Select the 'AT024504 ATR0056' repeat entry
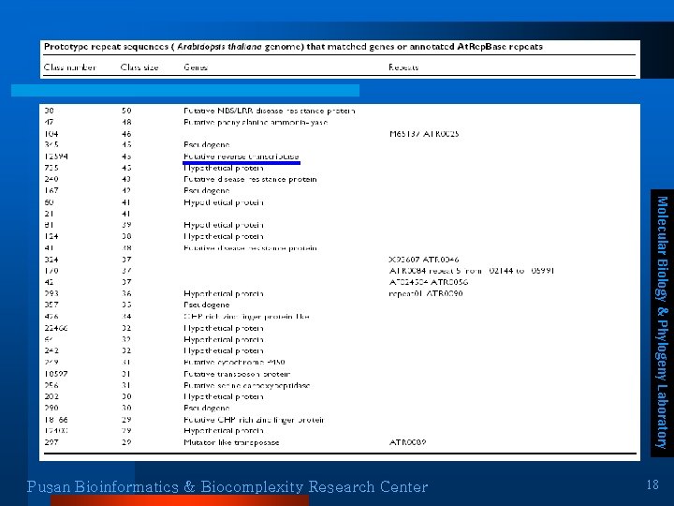This screenshot has height=506, width=674. pos(429,282)
